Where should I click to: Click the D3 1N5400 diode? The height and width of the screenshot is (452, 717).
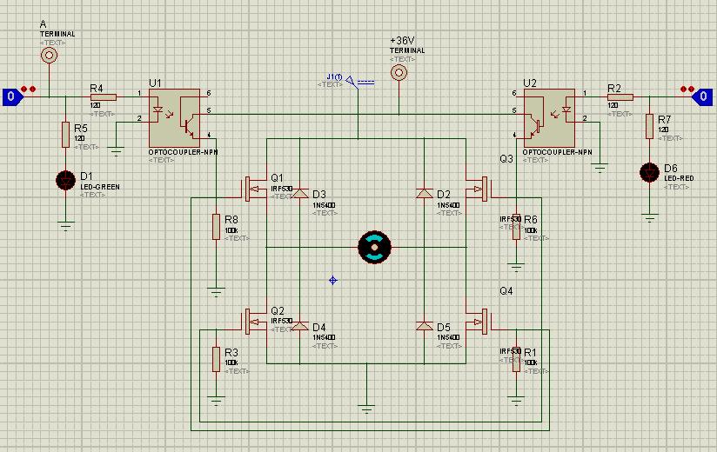click(300, 193)
